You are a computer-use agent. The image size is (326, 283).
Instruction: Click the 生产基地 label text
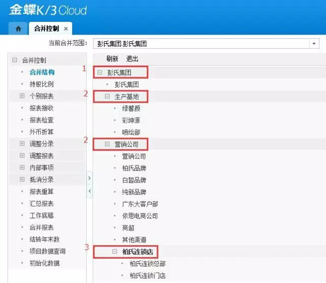coord(127,96)
